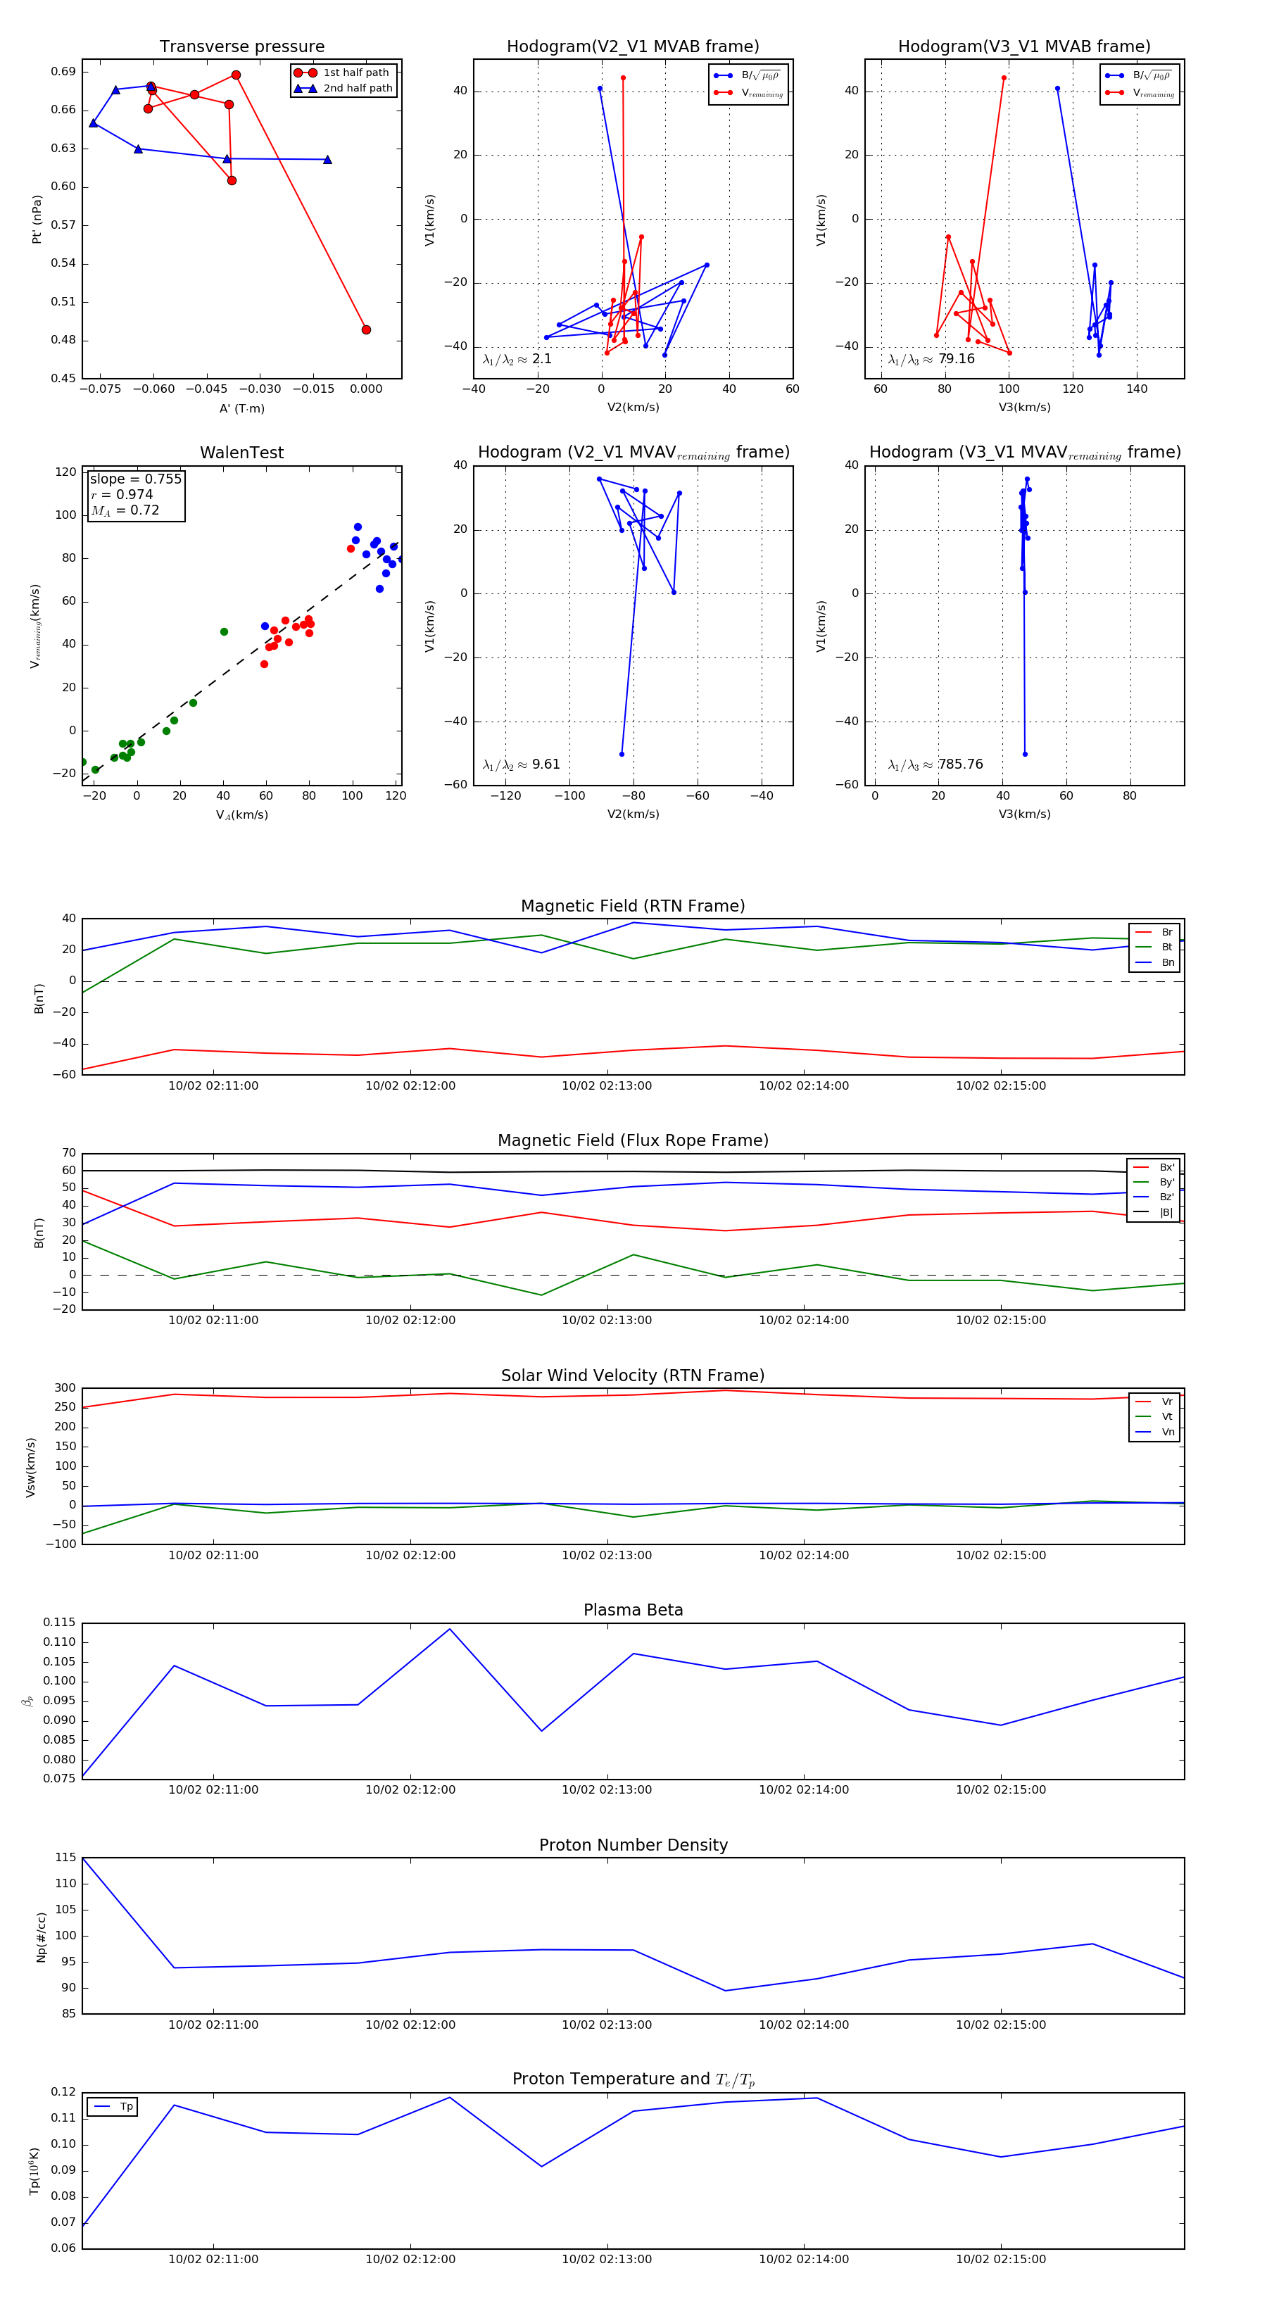This screenshot has height=2323, width=1267.
Task: Click the 'Proton Temperature and Te/Tp' title
Action: tap(633, 2079)
